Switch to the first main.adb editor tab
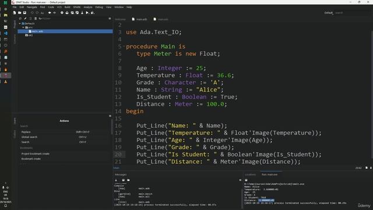This screenshot has width=373, height=210. pos(140,19)
